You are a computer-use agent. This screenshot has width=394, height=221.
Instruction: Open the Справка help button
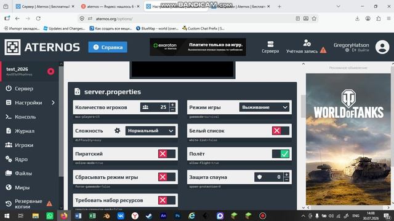click(x=108, y=47)
